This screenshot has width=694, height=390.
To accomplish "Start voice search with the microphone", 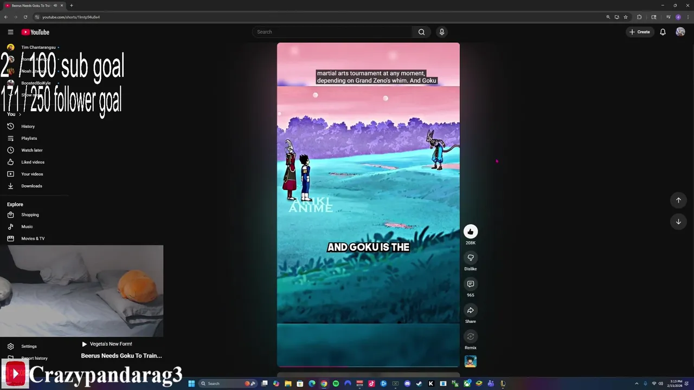I will (x=442, y=32).
